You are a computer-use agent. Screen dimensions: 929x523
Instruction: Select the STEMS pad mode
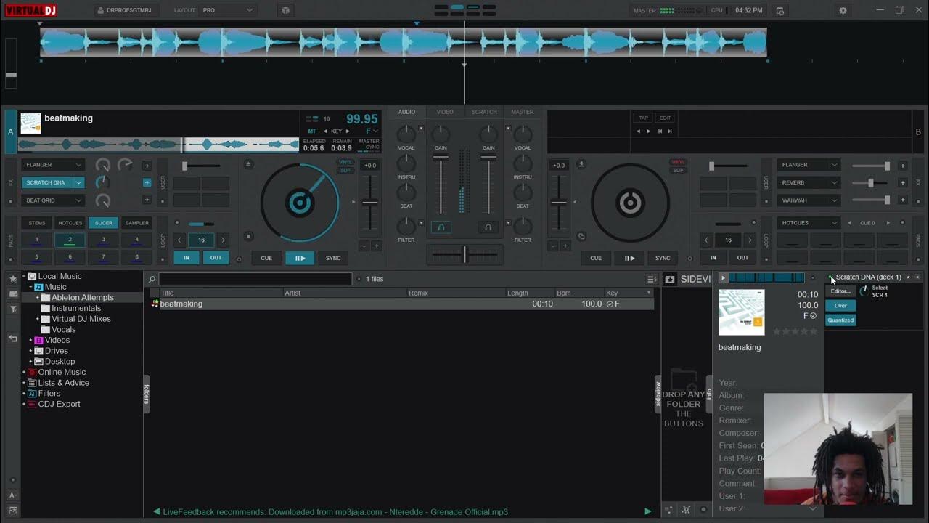37,223
